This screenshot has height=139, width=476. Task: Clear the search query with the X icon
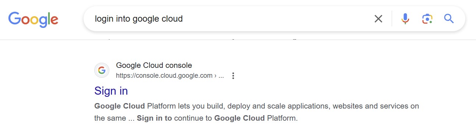pos(378,19)
